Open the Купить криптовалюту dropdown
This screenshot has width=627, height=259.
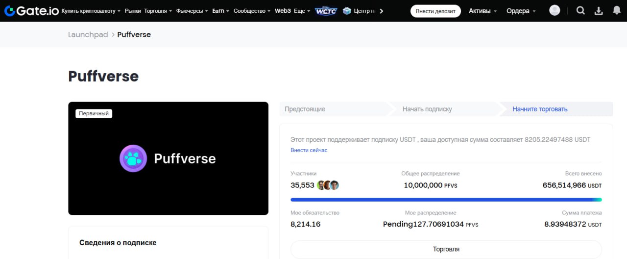(x=91, y=11)
